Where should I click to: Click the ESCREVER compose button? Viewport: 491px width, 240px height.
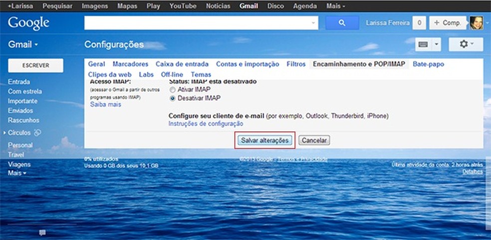click(x=35, y=65)
